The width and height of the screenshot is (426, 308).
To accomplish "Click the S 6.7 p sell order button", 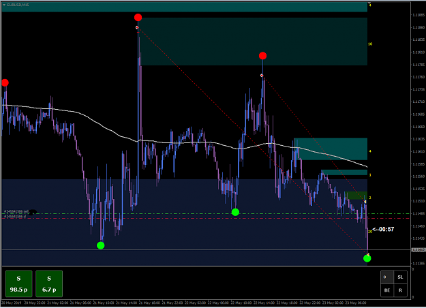I will pyautogui.click(x=49, y=283).
